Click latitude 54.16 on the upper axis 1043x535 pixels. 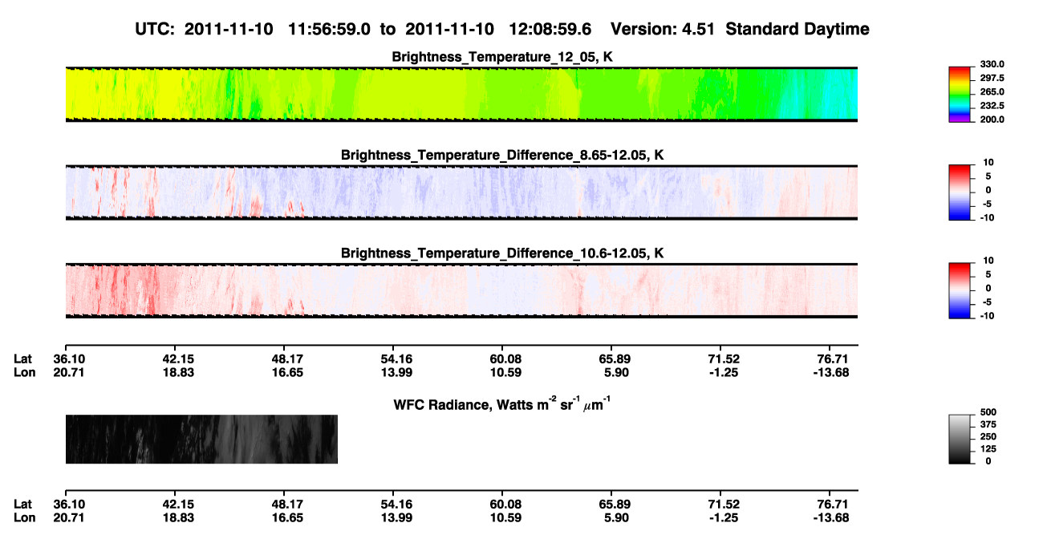(392, 359)
